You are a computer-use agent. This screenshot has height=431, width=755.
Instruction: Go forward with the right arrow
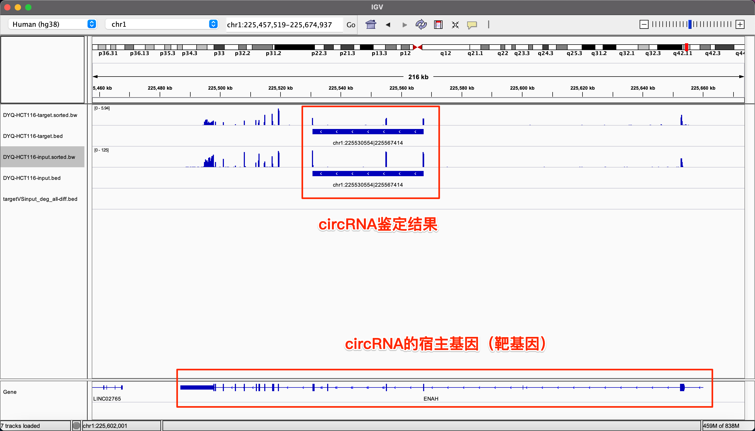[x=404, y=25]
